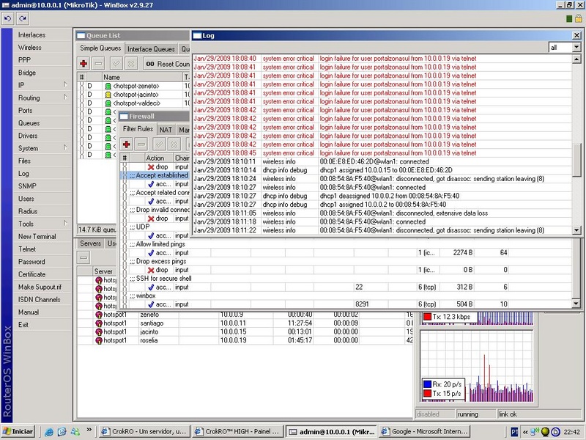The width and height of the screenshot is (586, 440).
Task: Open the NAT tab in Firewall
Action: point(166,130)
